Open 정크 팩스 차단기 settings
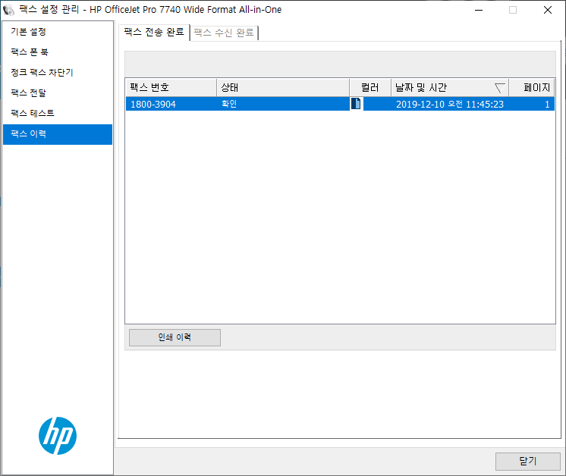 [58, 73]
